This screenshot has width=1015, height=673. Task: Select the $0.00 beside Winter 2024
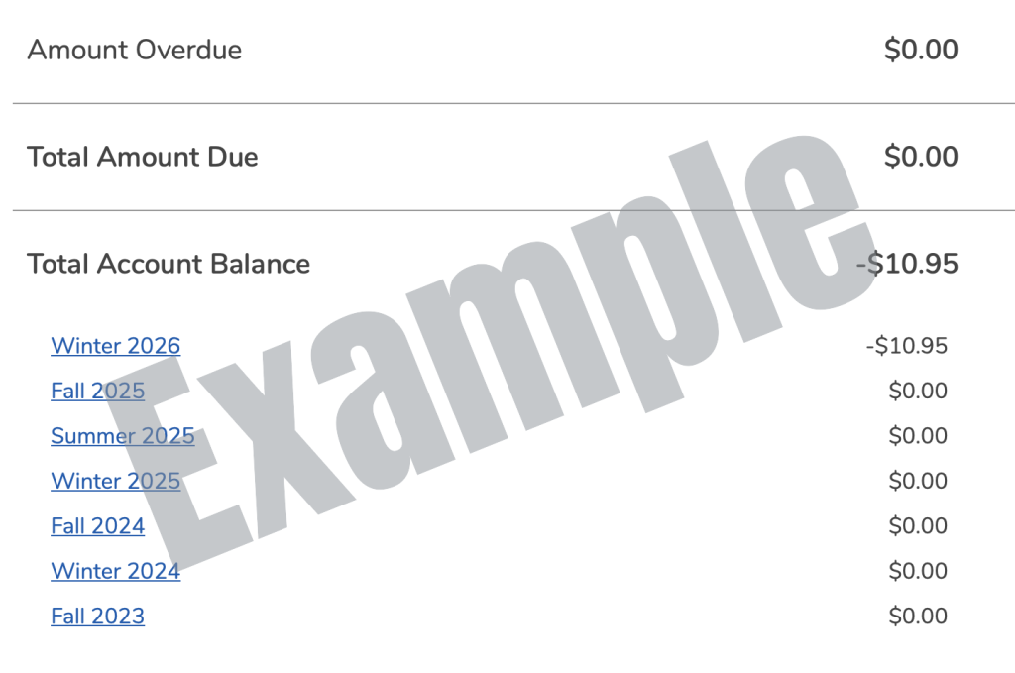(918, 571)
